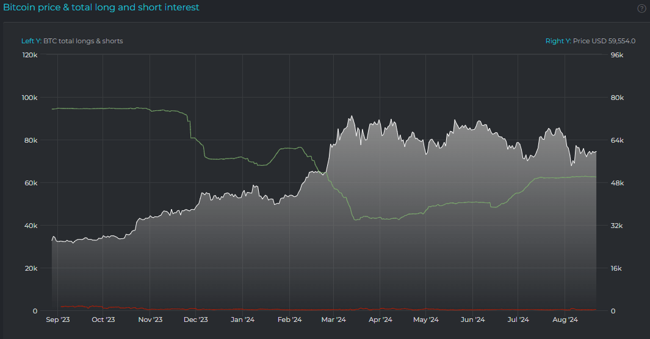Pick the Nov '23 x-axis label
The image size is (650, 339).
coord(150,319)
